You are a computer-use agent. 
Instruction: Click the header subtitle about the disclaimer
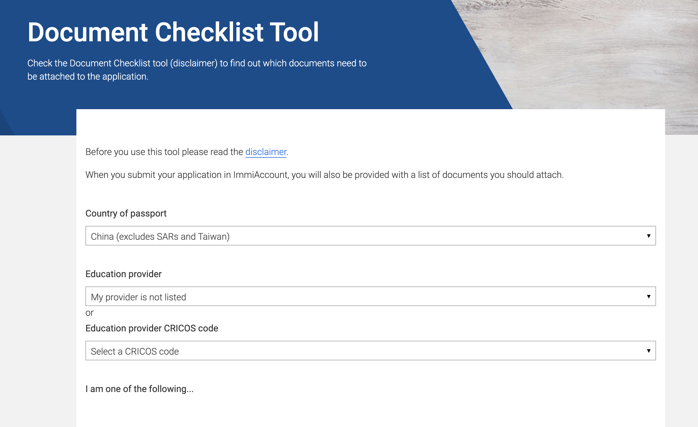[x=197, y=70]
